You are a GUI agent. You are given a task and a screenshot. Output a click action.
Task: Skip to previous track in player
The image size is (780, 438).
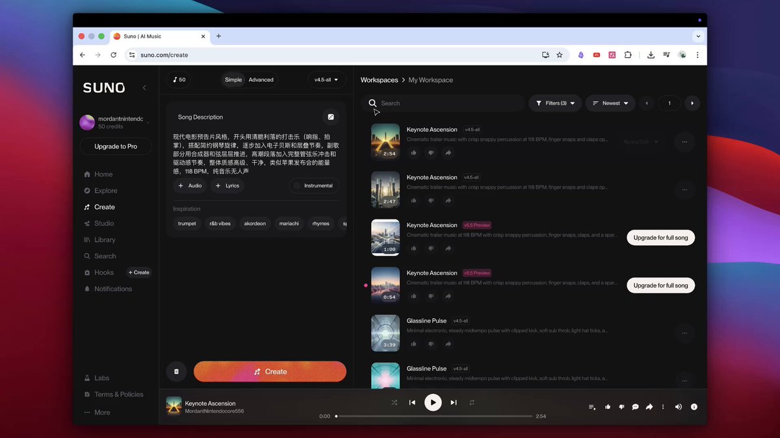pyautogui.click(x=412, y=403)
